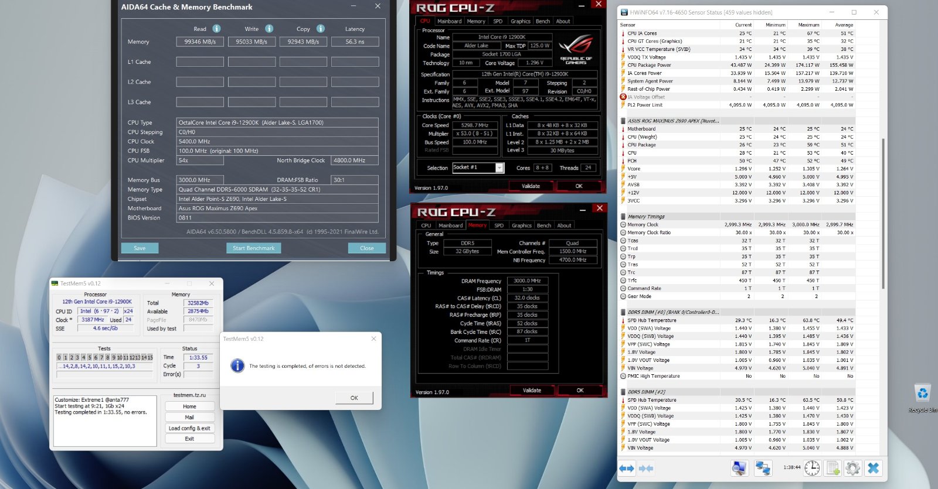Switch to CPU tab in lower CPU-Z window
Screen dimensions: 938x489
pos(426,225)
